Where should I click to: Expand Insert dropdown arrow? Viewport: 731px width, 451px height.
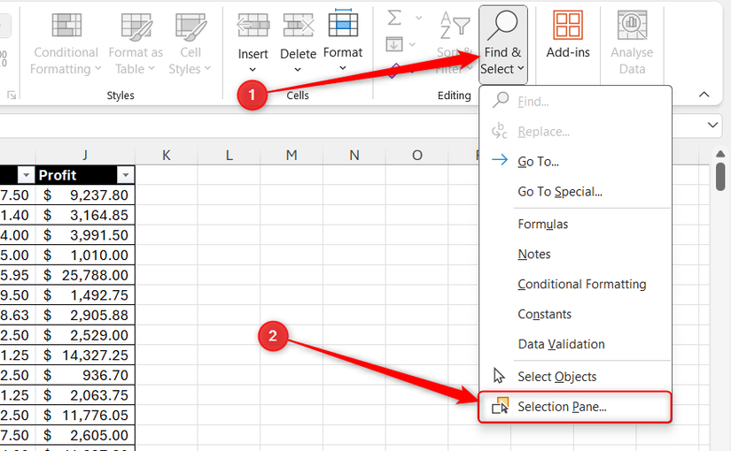(x=253, y=70)
